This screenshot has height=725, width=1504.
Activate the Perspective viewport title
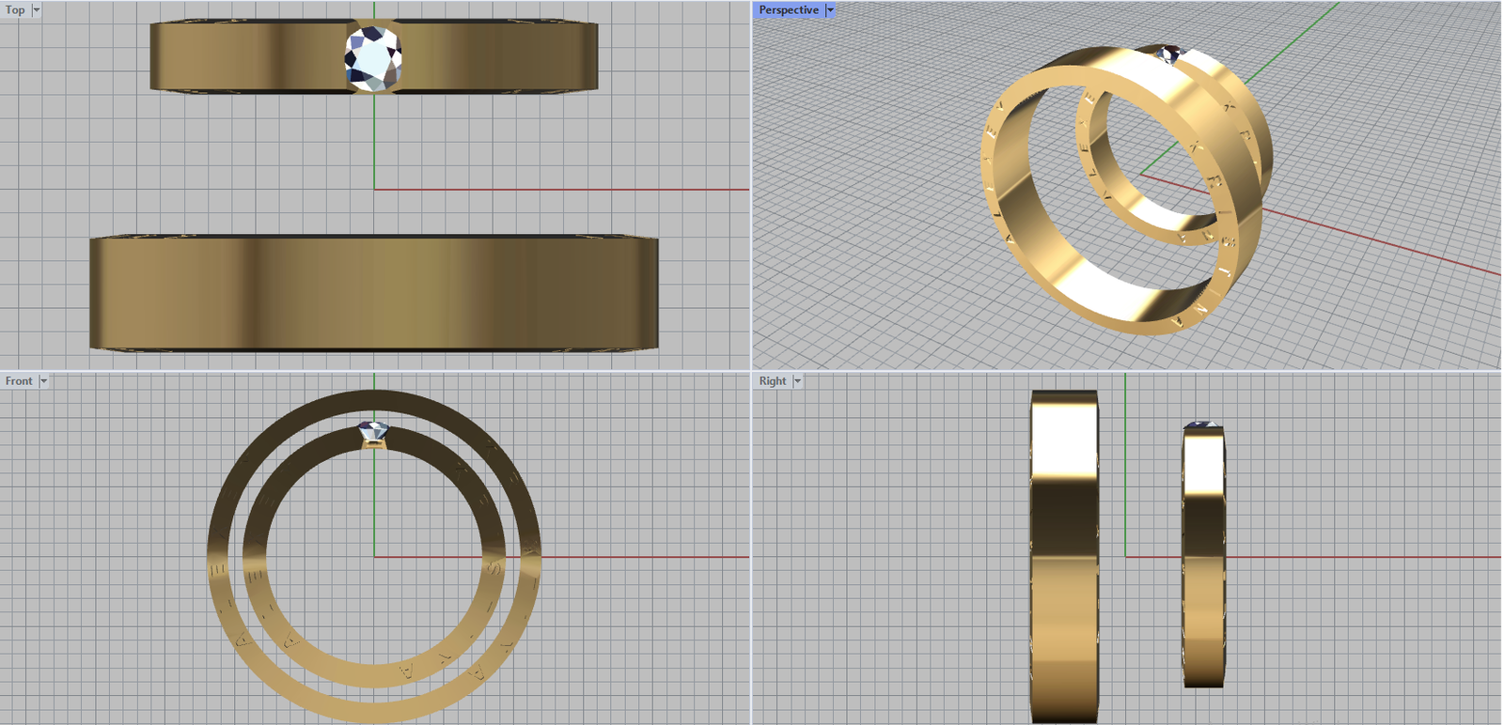[x=789, y=9]
